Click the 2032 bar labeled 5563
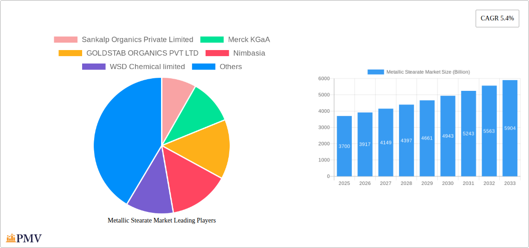 pyautogui.click(x=489, y=131)
